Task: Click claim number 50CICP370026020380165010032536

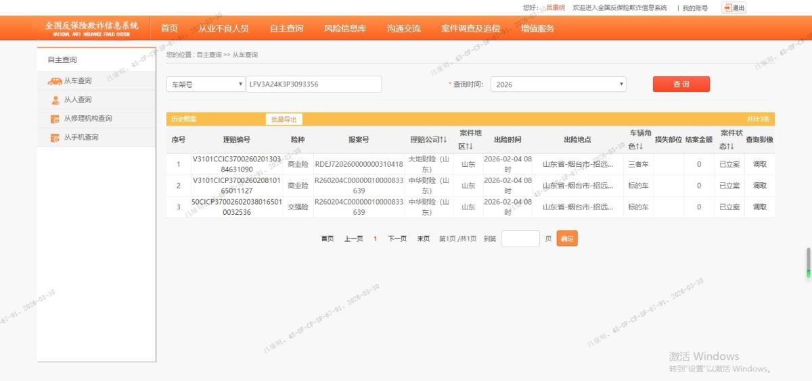Action: pyautogui.click(x=236, y=207)
